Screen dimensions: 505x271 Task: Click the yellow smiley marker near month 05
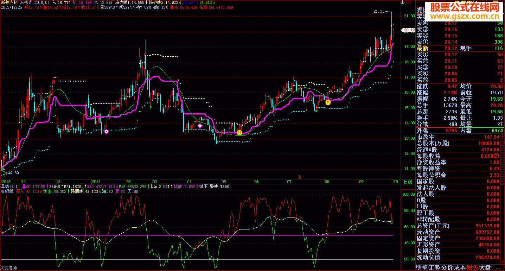click(239, 133)
